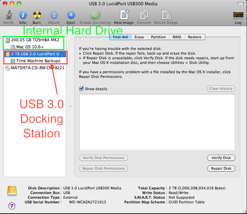The height and width of the screenshot is (214, 247).
Task: Click the Clear History button
Action: 221,89
